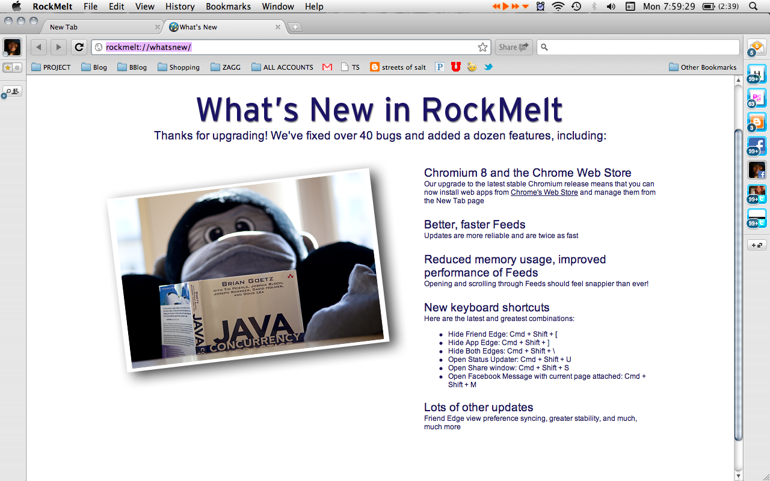770x481 pixels.
Task: Open the blue P bookmark icon
Action: click(x=440, y=67)
